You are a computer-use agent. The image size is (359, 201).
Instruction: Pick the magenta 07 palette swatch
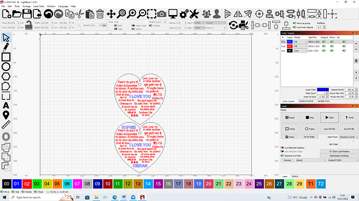77,184
